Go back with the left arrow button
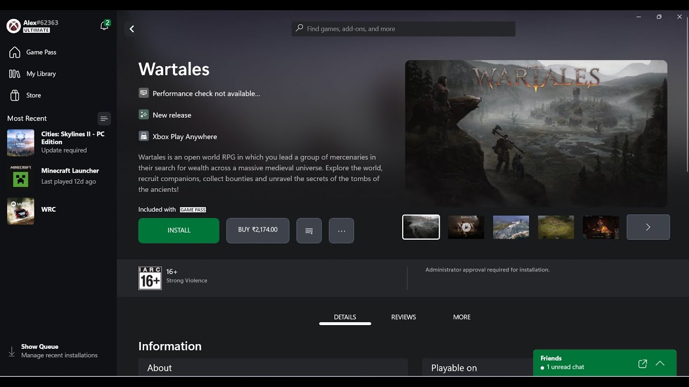The height and width of the screenshot is (387, 689). pyautogui.click(x=132, y=29)
